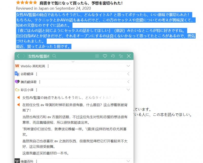The width and height of the screenshot is (203, 163).
Task: Click the search text field in popup
Action: tap(39, 56)
